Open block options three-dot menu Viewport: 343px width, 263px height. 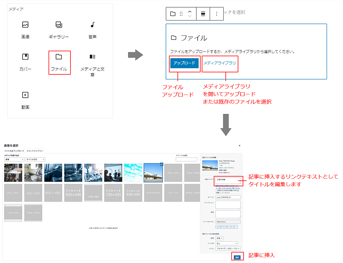[217, 14]
